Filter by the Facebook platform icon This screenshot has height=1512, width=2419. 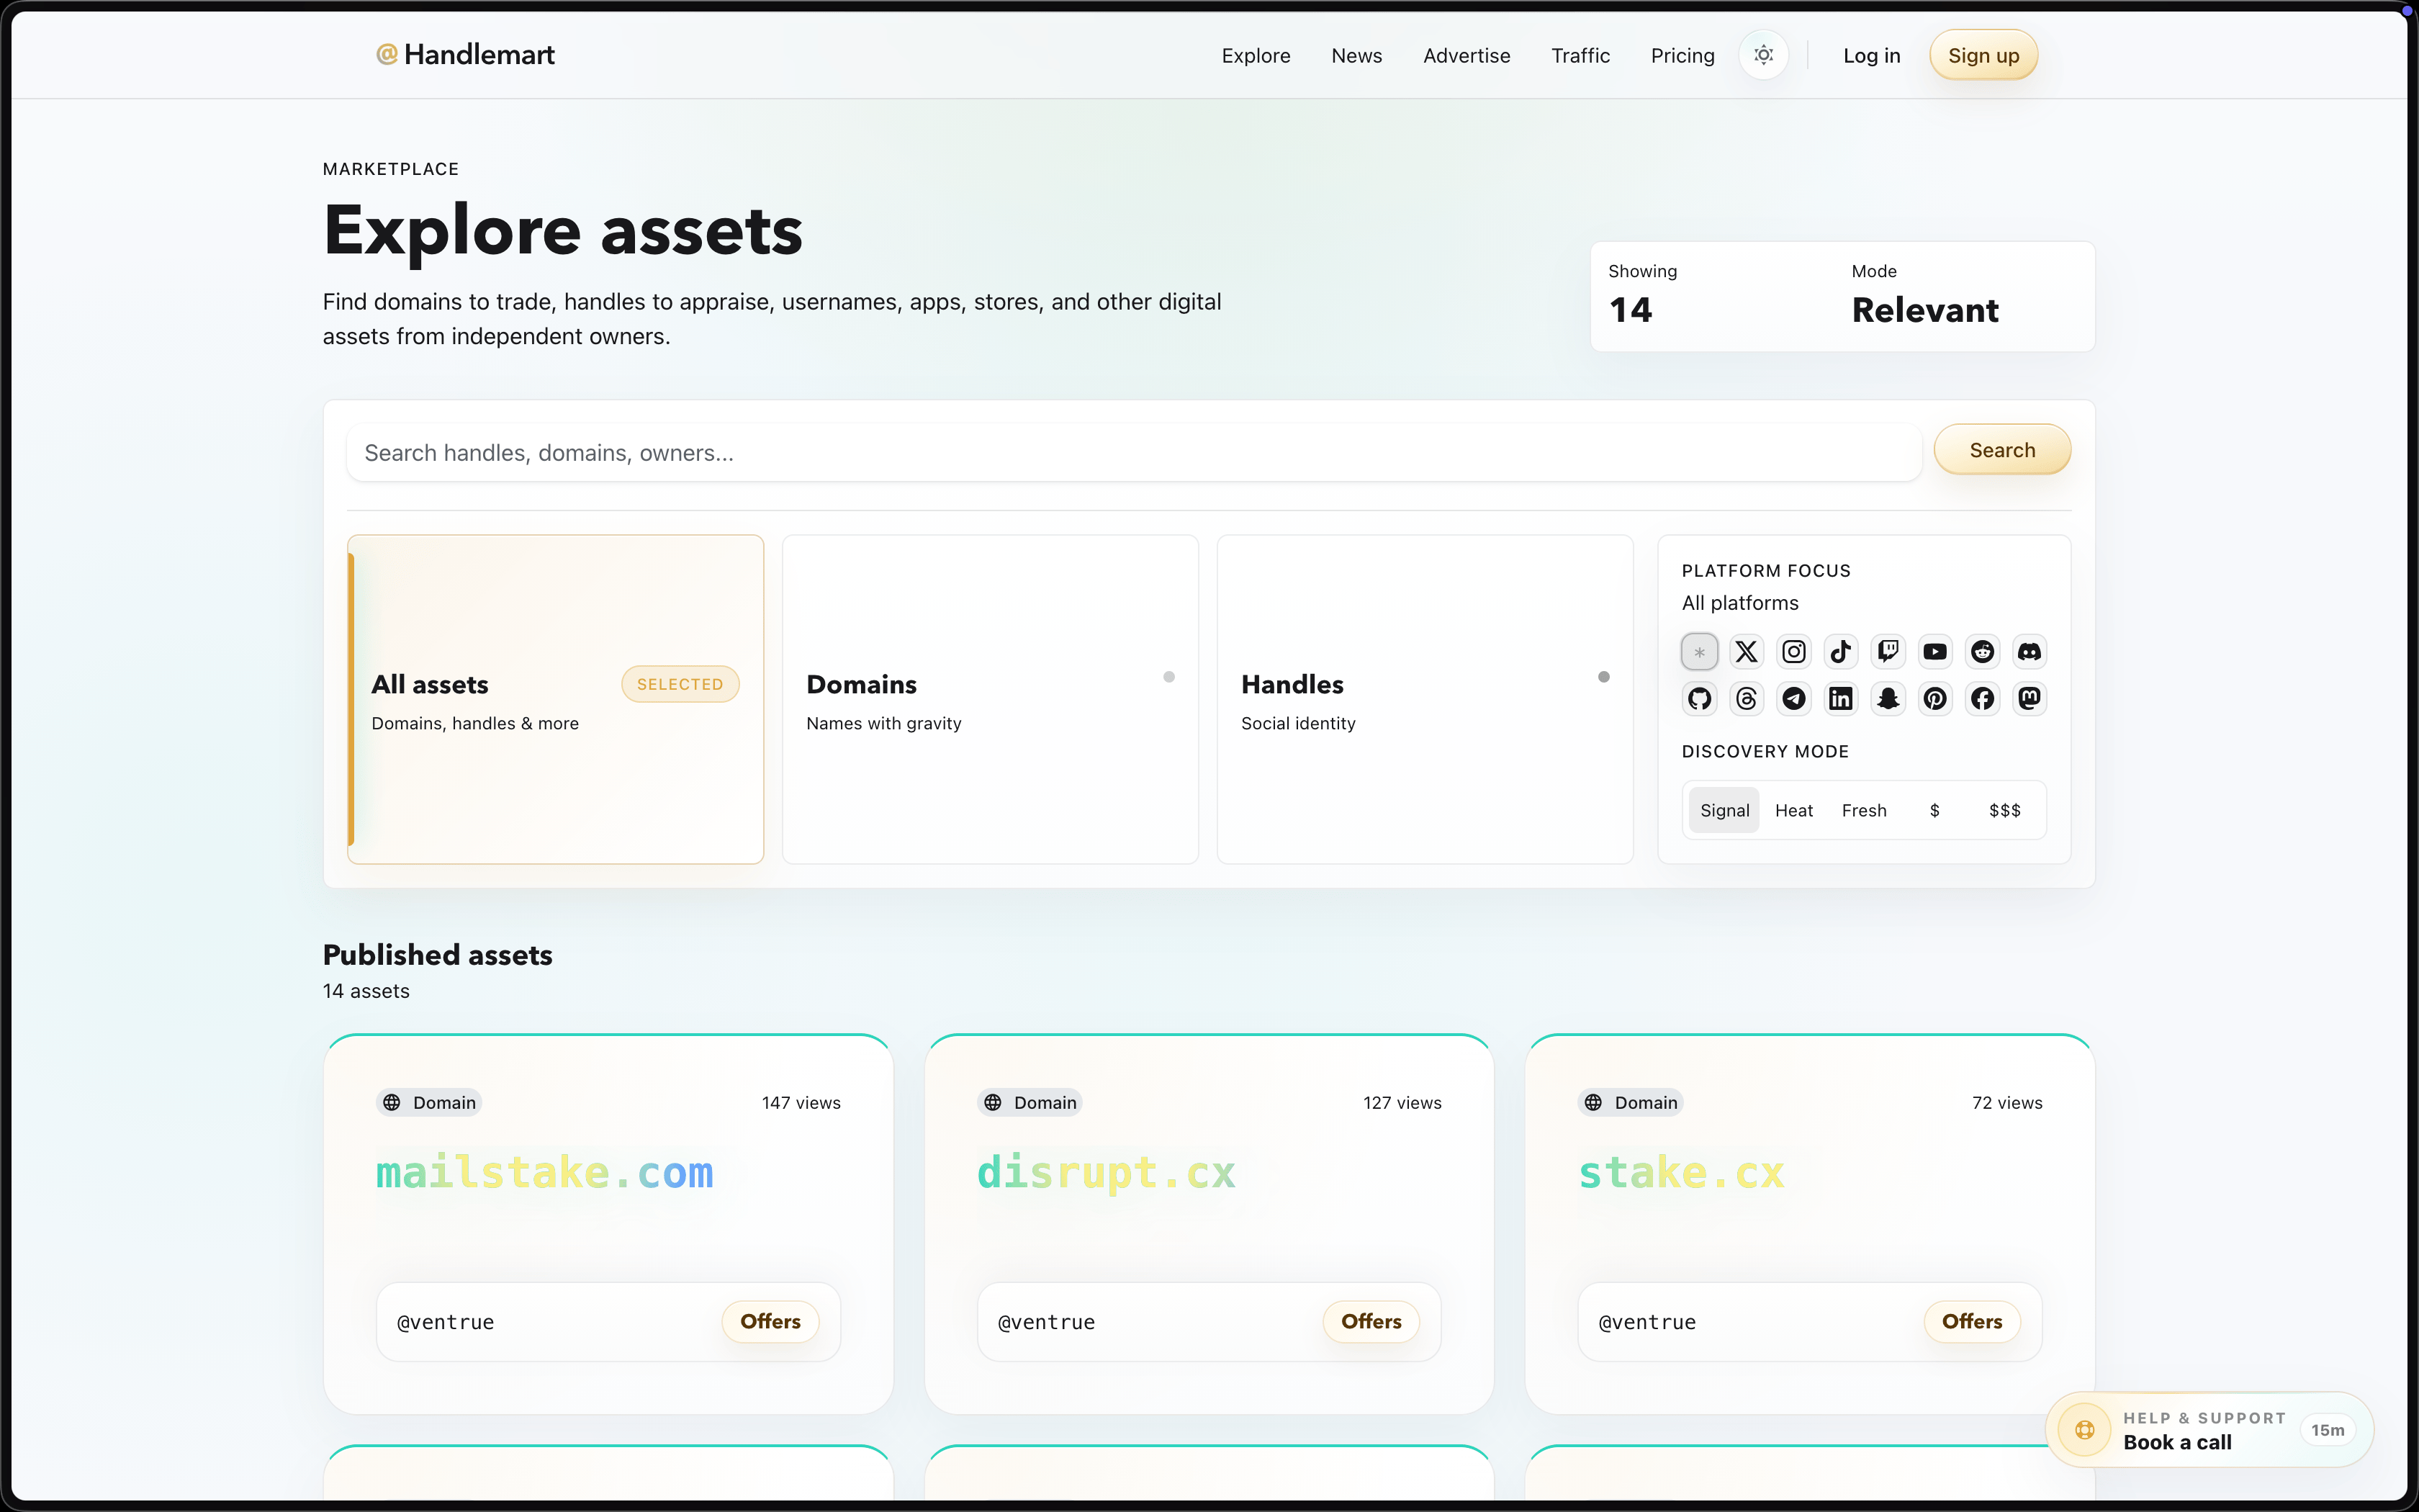click(x=1983, y=699)
